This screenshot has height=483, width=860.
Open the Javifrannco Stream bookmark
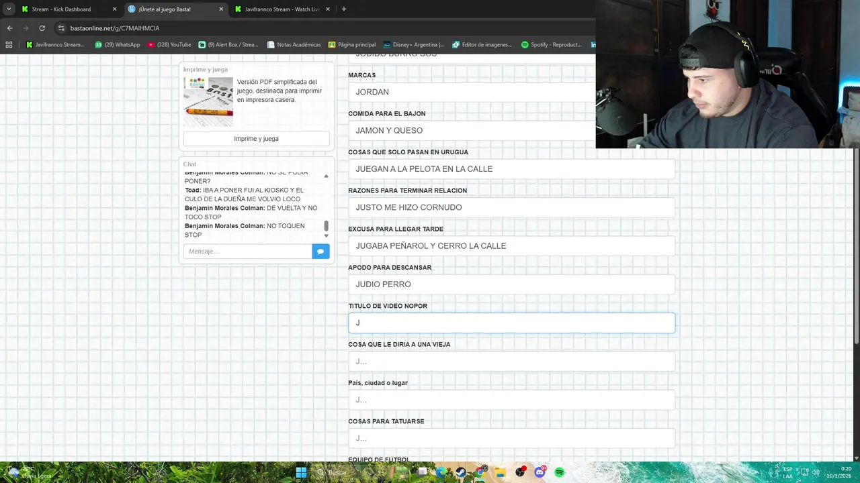tap(55, 45)
